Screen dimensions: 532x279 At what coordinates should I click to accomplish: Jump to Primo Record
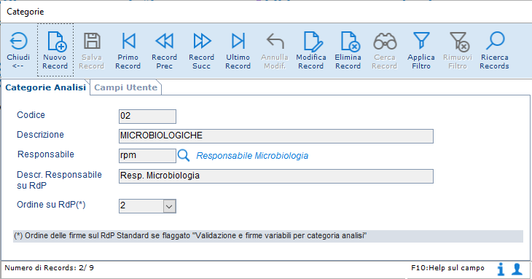point(128,51)
